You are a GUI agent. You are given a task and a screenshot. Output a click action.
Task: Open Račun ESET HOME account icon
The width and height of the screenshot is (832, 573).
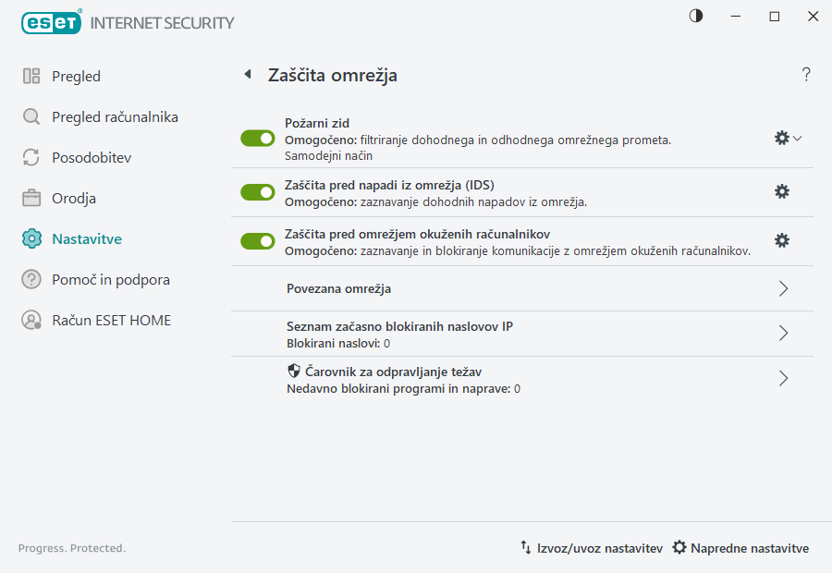tap(31, 320)
